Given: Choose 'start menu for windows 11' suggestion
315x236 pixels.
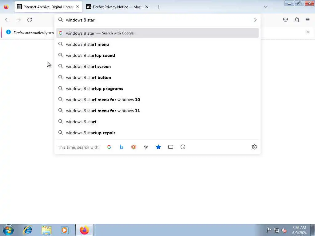Looking at the screenshot, I should 157,111.
